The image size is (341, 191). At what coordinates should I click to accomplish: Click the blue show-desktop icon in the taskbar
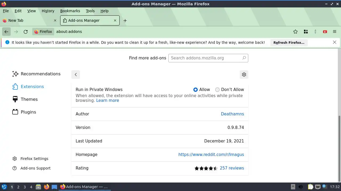click(x=54, y=187)
